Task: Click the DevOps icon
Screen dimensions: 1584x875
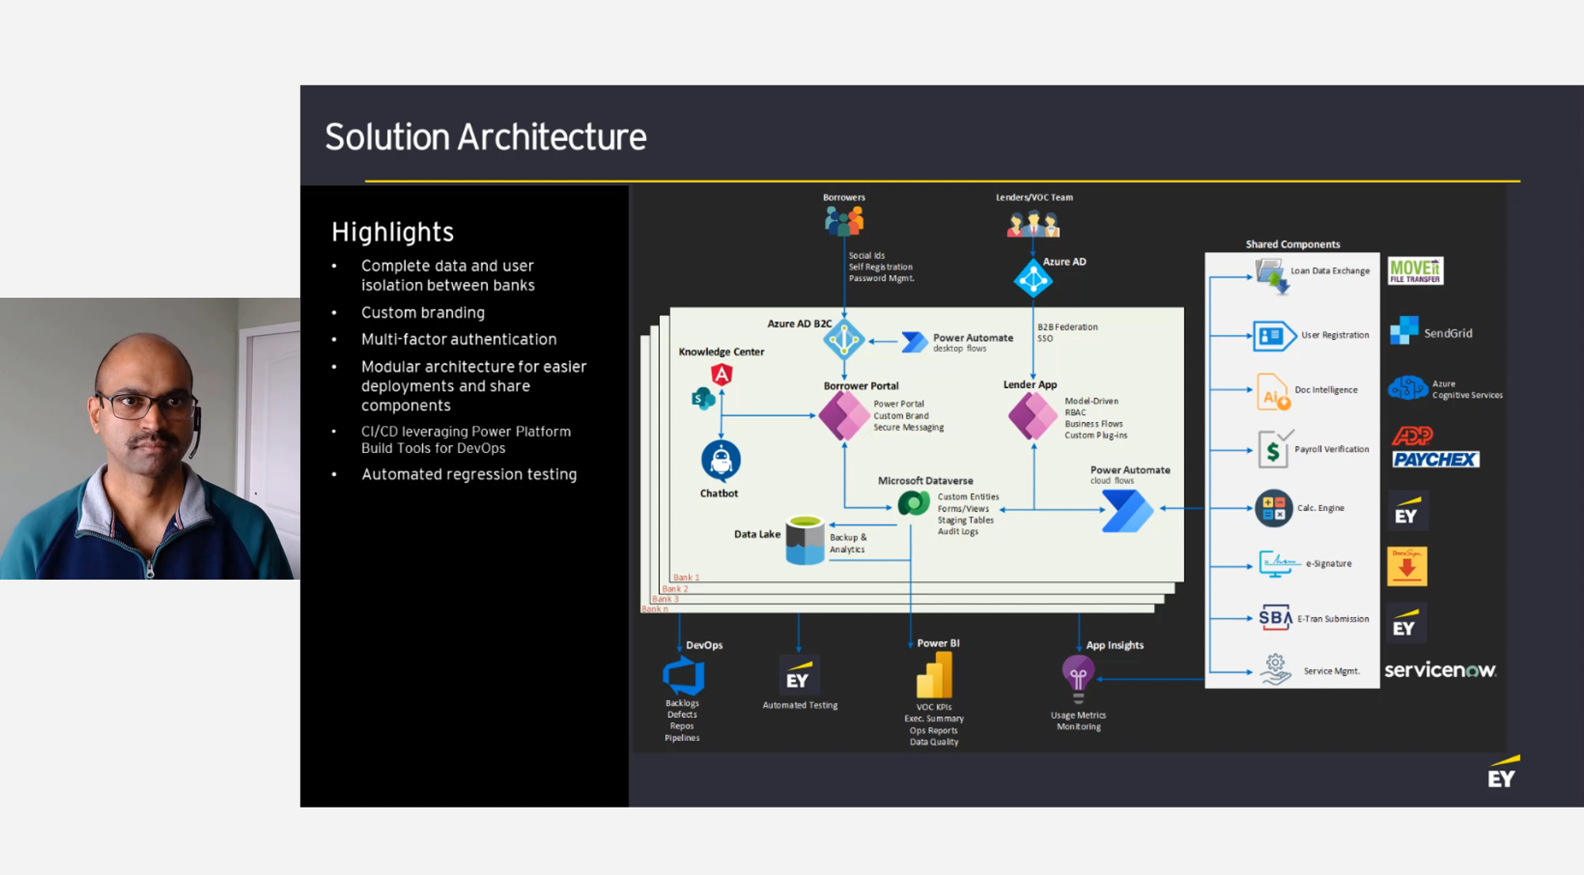Action: pos(683,676)
